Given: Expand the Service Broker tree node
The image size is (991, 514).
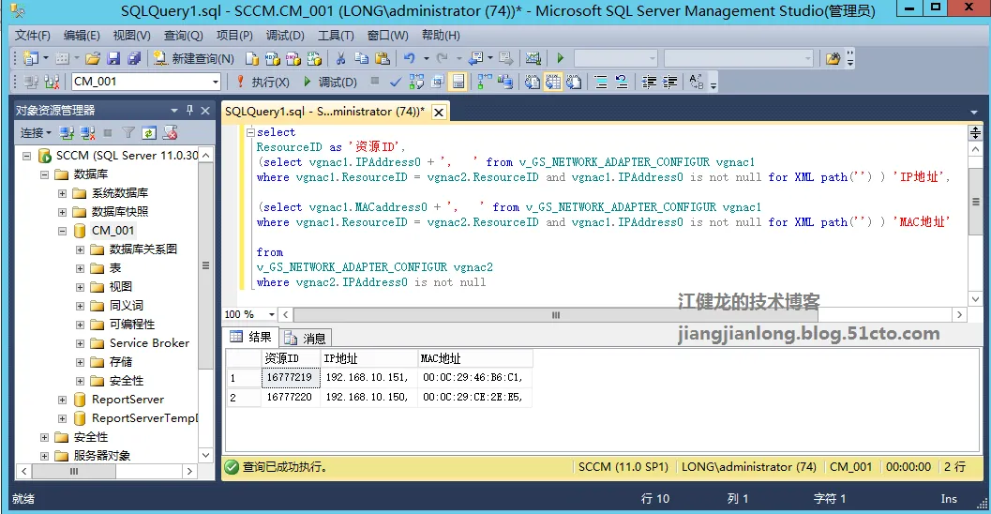Looking at the screenshot, I should coord(80,343).
